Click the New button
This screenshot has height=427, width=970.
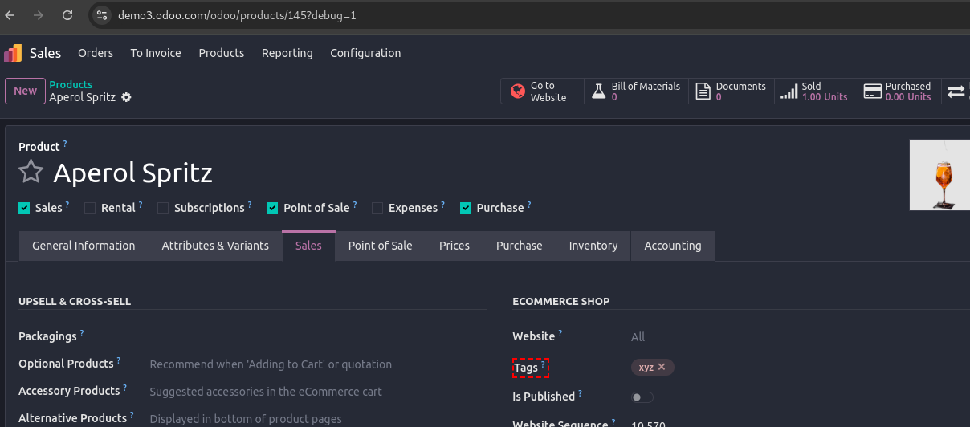tap(25, 91)
